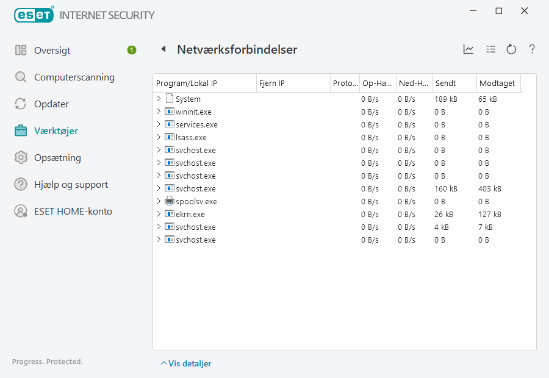Sort by the Sendt column header

(454, 84)
